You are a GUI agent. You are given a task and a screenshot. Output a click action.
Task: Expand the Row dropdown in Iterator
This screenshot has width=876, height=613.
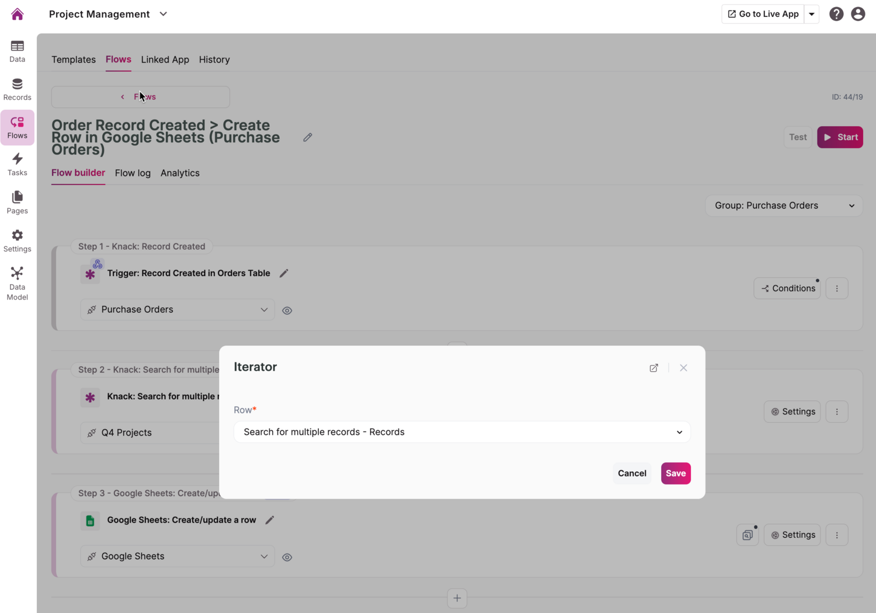tap(462, 432)
